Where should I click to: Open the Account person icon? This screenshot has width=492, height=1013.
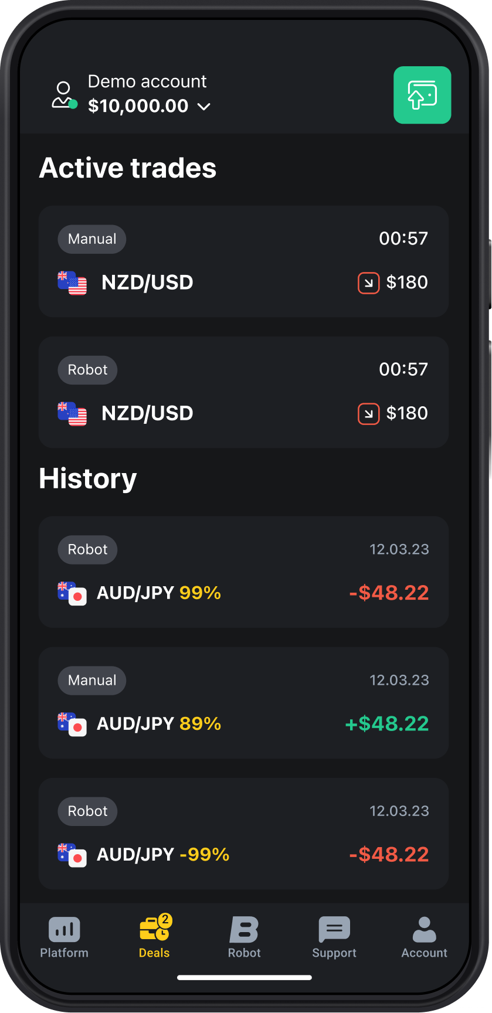click(424, 929)
